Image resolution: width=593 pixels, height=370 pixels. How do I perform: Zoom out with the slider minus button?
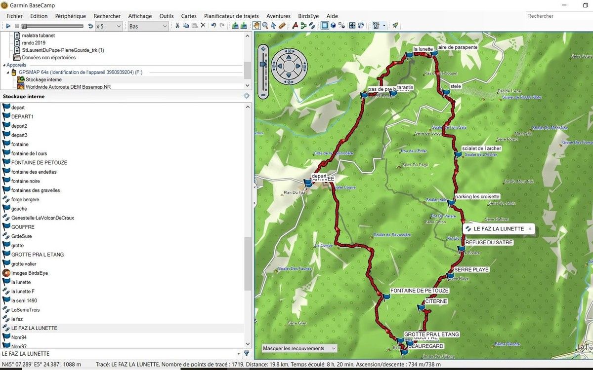(263, 94)
